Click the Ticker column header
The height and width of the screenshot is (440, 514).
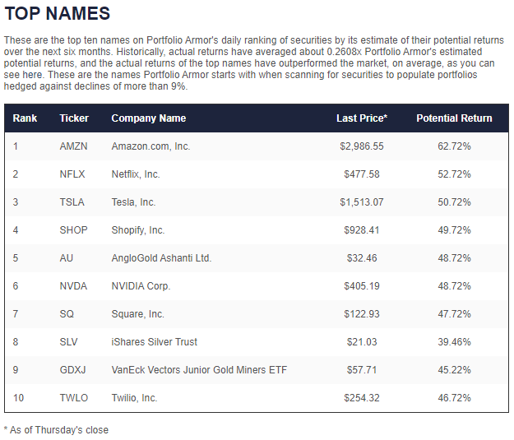tap(74, 118)
